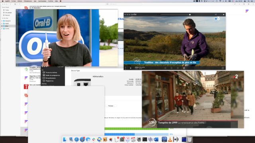Viewport: 255px width, 143px height.
Task: Pause playback in the EyeTV France 3 window
Action: coord(171,68)
